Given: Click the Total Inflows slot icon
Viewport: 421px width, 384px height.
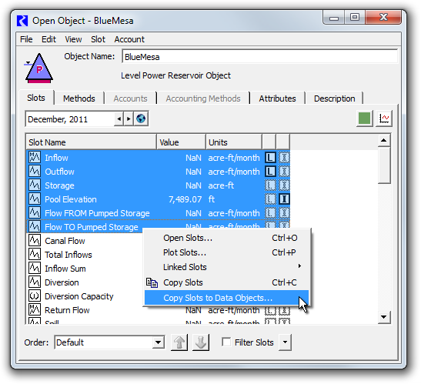Looking at the screenshot, I should [35, 254].
